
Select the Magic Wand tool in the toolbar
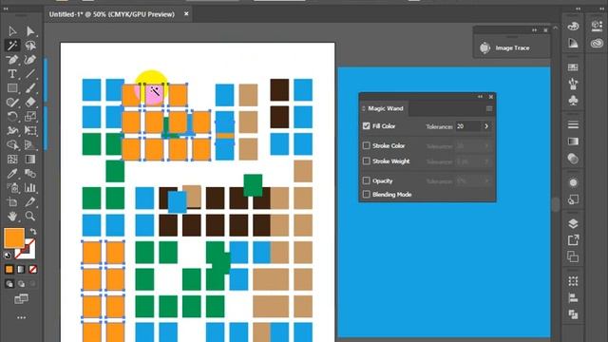(x=12, y=46)
